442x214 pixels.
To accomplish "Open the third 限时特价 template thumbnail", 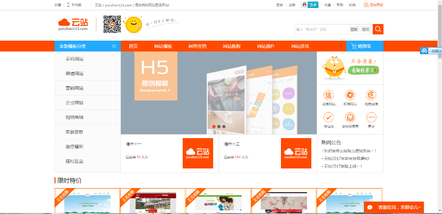I will coord(218,201).
